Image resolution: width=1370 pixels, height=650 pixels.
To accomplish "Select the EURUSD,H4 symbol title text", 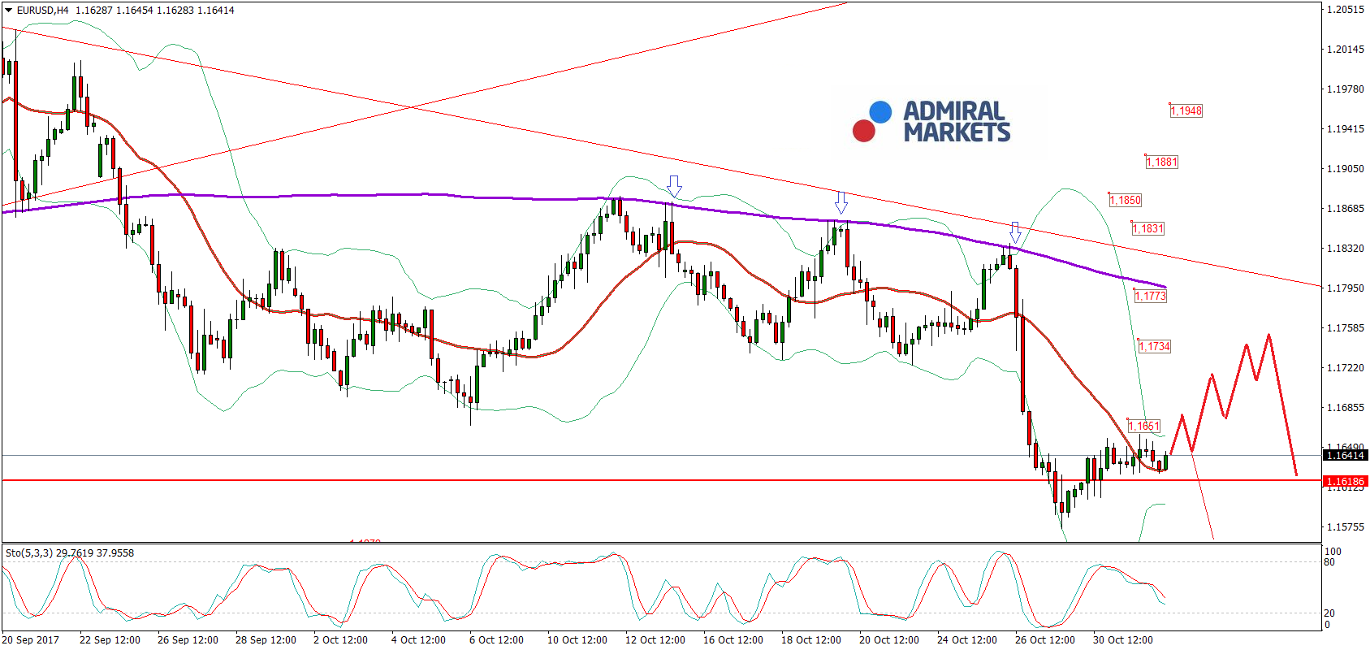I will pos(42,11).
